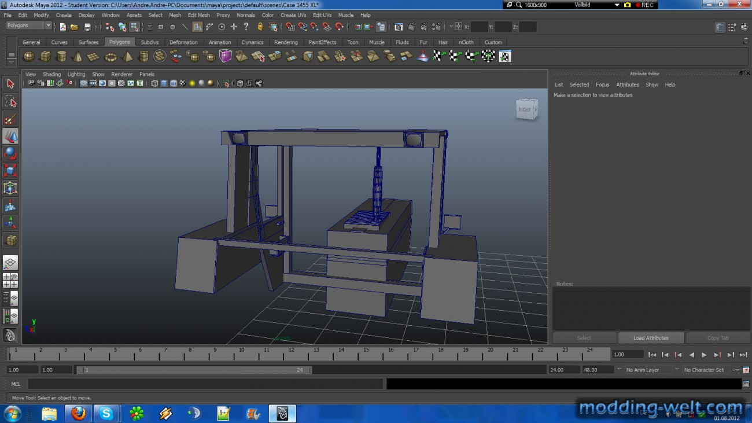Switch to the Rendering shelf tab

[286, 42]
